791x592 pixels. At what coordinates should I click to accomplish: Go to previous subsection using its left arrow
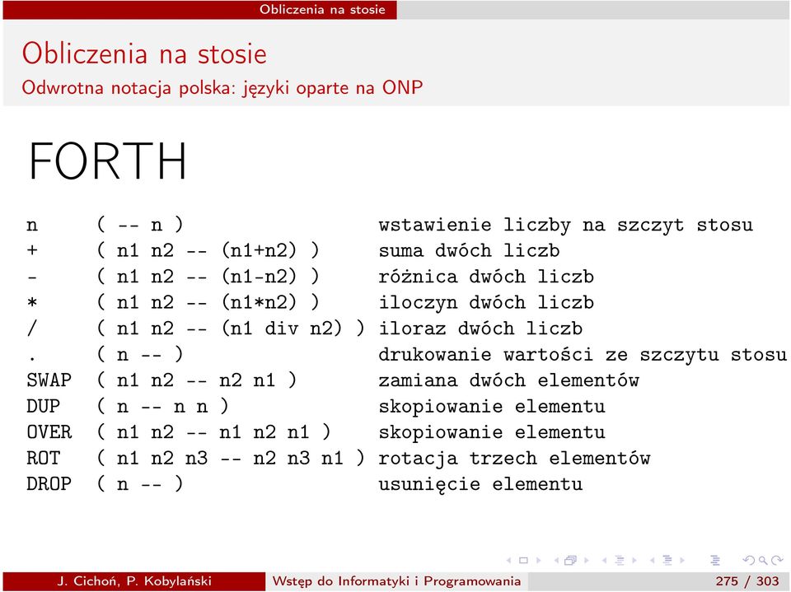point(604,560)
